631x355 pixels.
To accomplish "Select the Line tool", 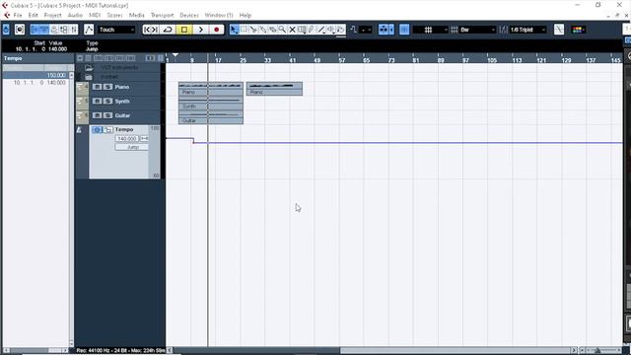I will [x=321, y=30].
